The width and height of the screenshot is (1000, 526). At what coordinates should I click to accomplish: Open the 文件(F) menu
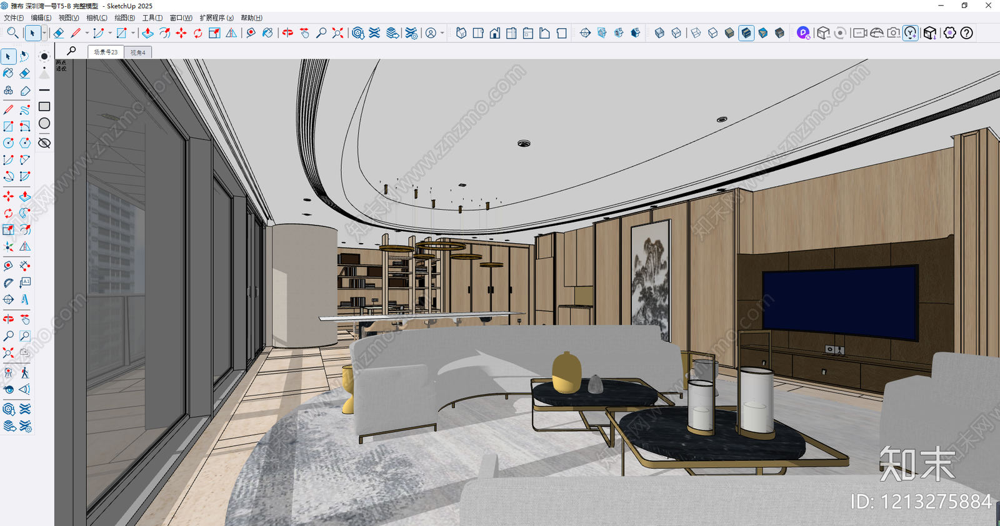(x=14, y=17)
